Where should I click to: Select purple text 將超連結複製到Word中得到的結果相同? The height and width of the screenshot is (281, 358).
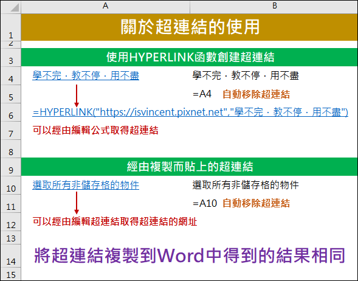point(190,255)
